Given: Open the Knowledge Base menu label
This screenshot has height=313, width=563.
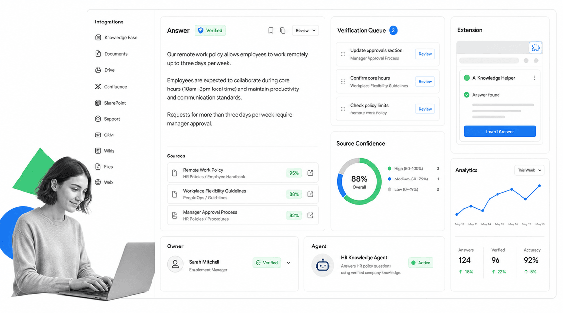Looking at the screenshot, I should point(121,37).
